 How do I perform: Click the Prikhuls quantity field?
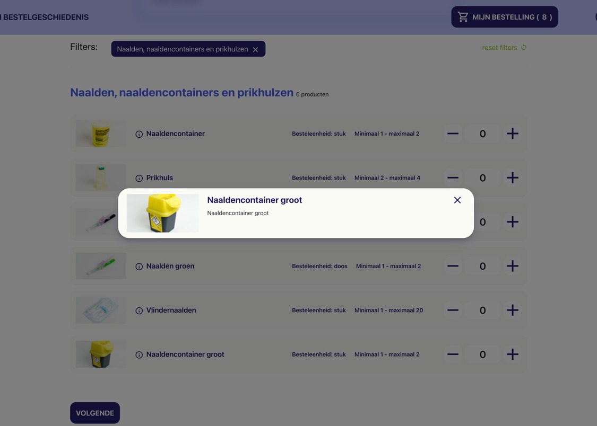click(x=482, y=177)
